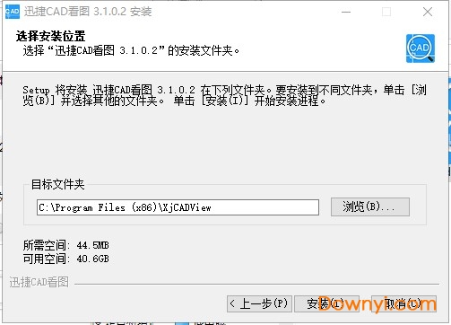Click the 安装(I) install button
Screen dimensions: 451x325
pos(326,303)
